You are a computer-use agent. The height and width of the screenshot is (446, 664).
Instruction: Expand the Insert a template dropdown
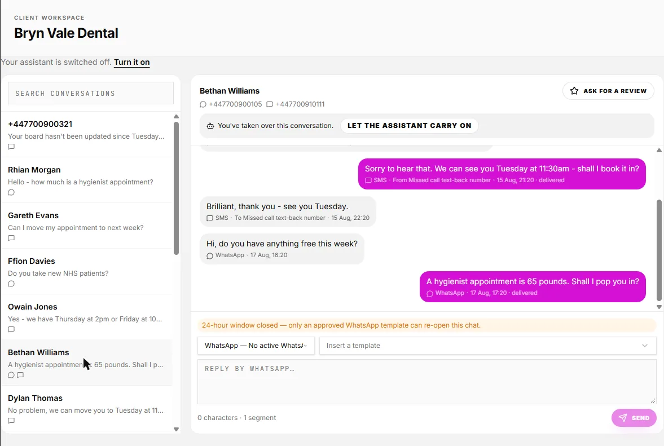point(487,346)
